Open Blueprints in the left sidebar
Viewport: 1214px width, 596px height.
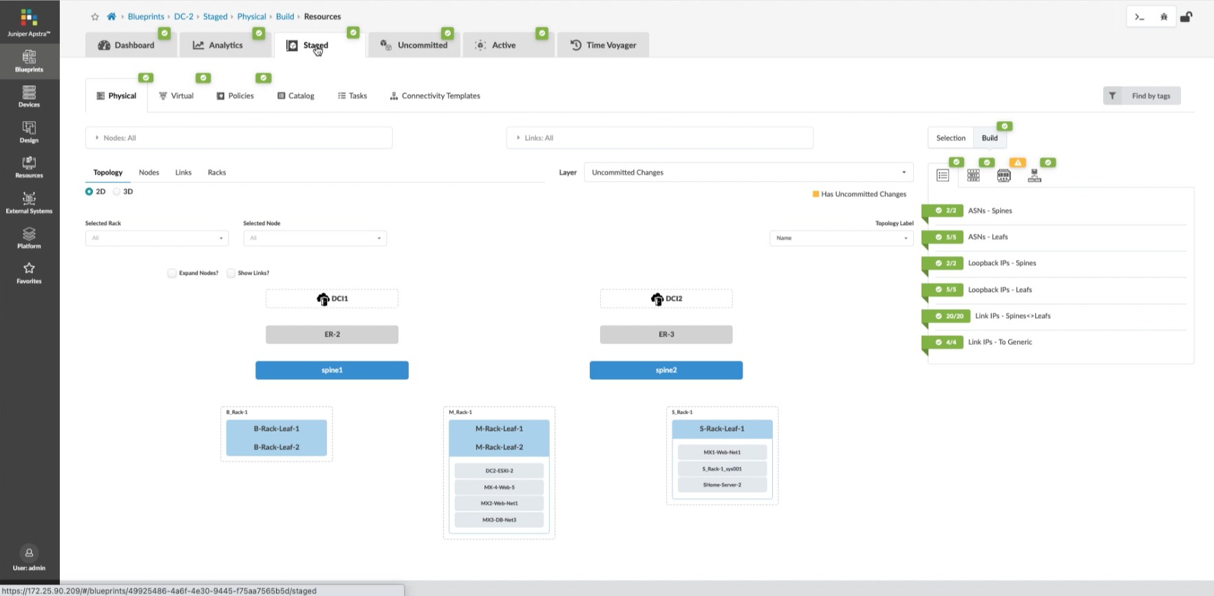[x=29, y=61]
